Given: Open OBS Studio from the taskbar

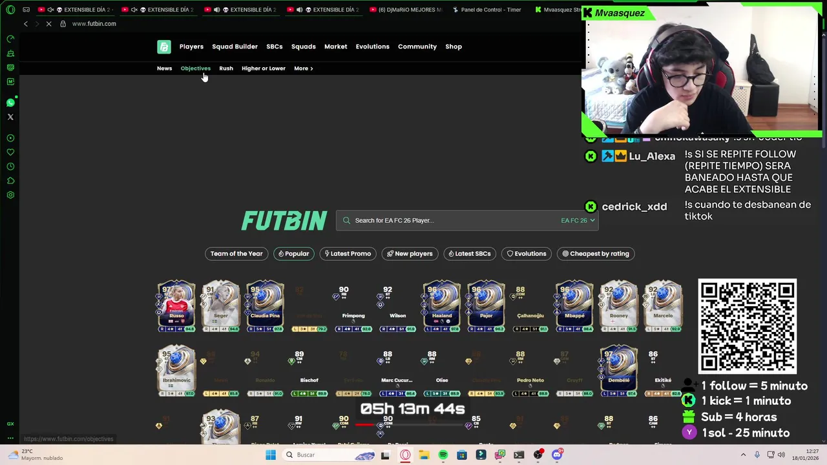Looking at the screenshot, I should pyautogui.click(x=538, y=455).
